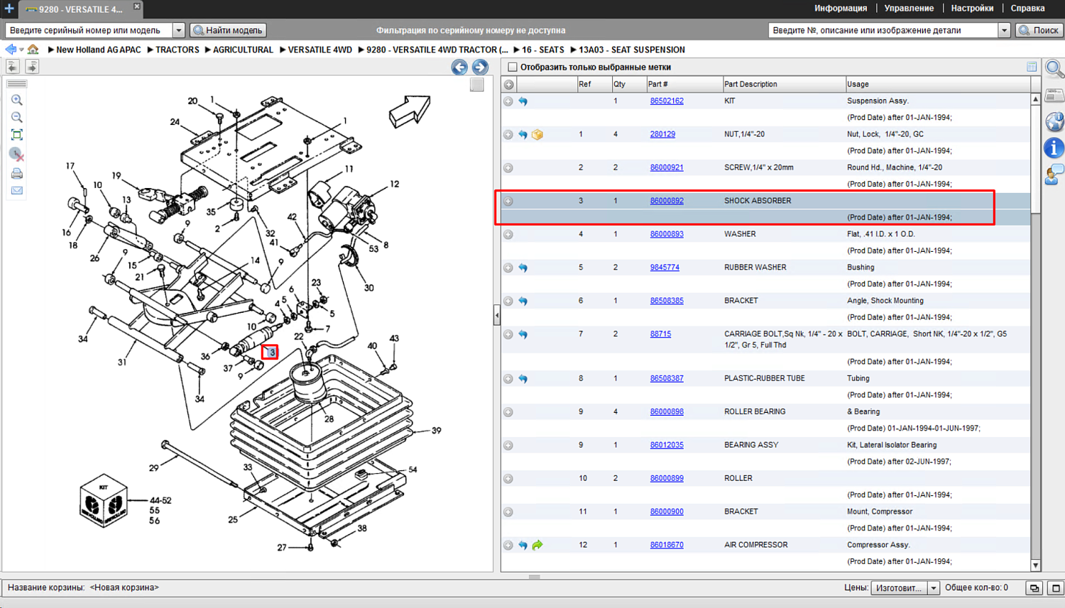Close the 9280 - VERSATILE tab
Screen dimensions: 1065x608
[137, 6]
